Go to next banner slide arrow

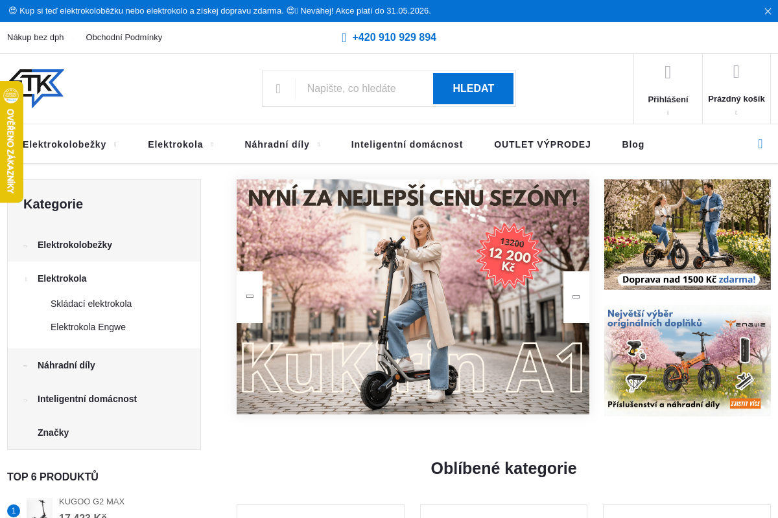(x=576, y=297)
